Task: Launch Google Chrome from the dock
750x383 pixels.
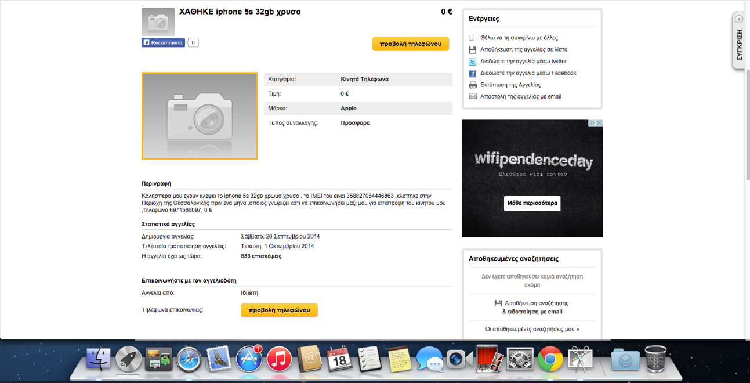Action: pyautogui.click(x=550, y=359)
